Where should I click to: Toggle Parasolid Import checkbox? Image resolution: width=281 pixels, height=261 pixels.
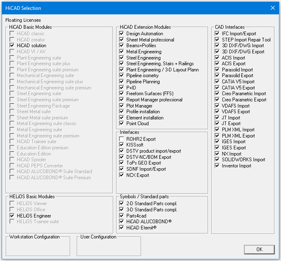217,69
